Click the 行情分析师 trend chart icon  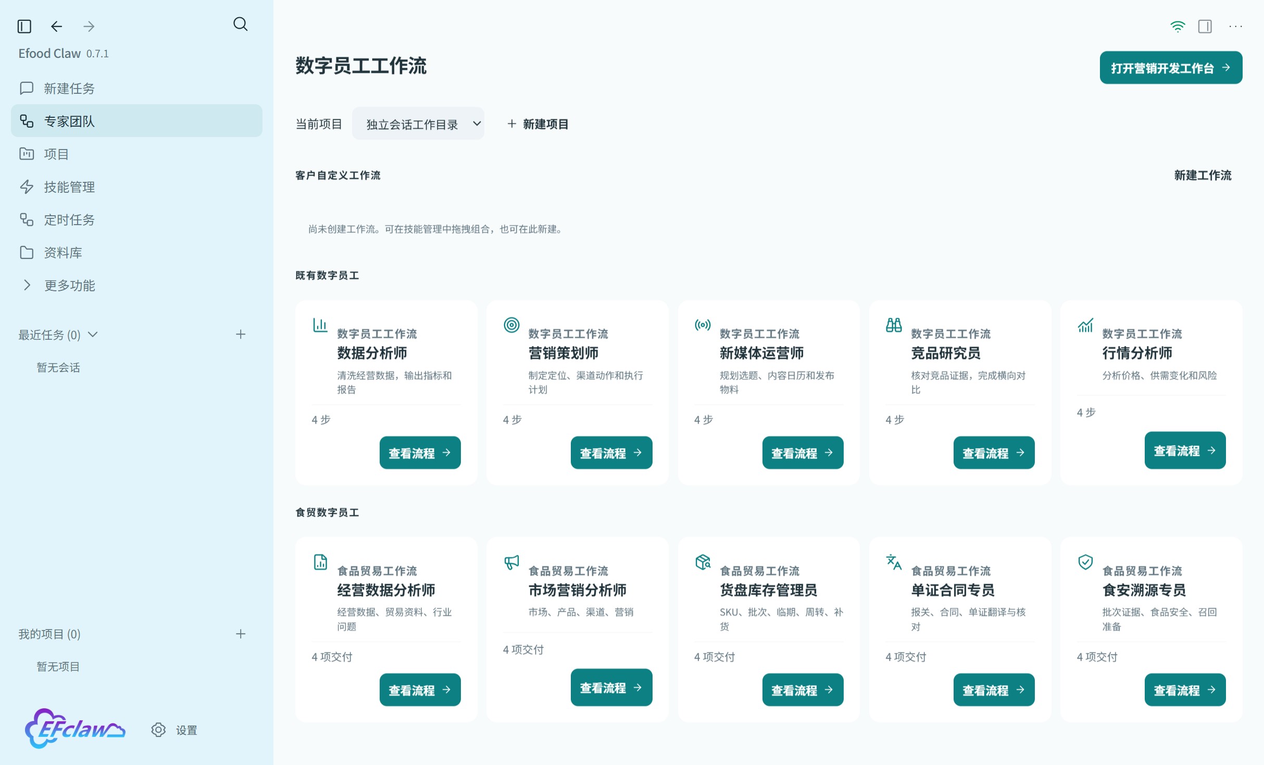pos(1085,325)
